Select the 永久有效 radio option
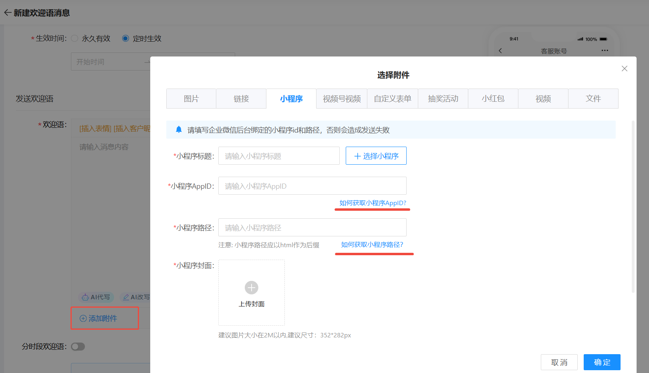This screenshot has height=373, width=649. pyautogui.click(x=75, y=38)
